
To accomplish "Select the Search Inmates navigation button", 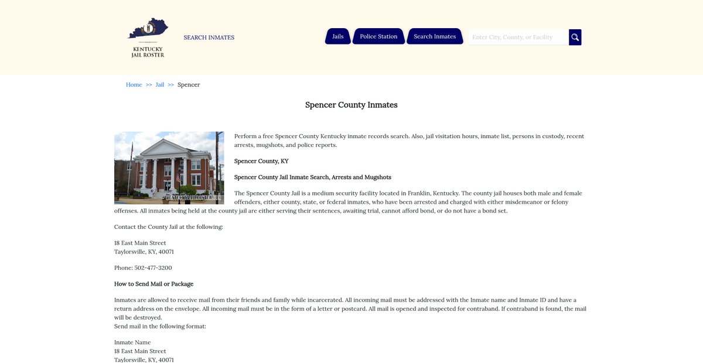I will pyautogui.click(x=435, y=36).
